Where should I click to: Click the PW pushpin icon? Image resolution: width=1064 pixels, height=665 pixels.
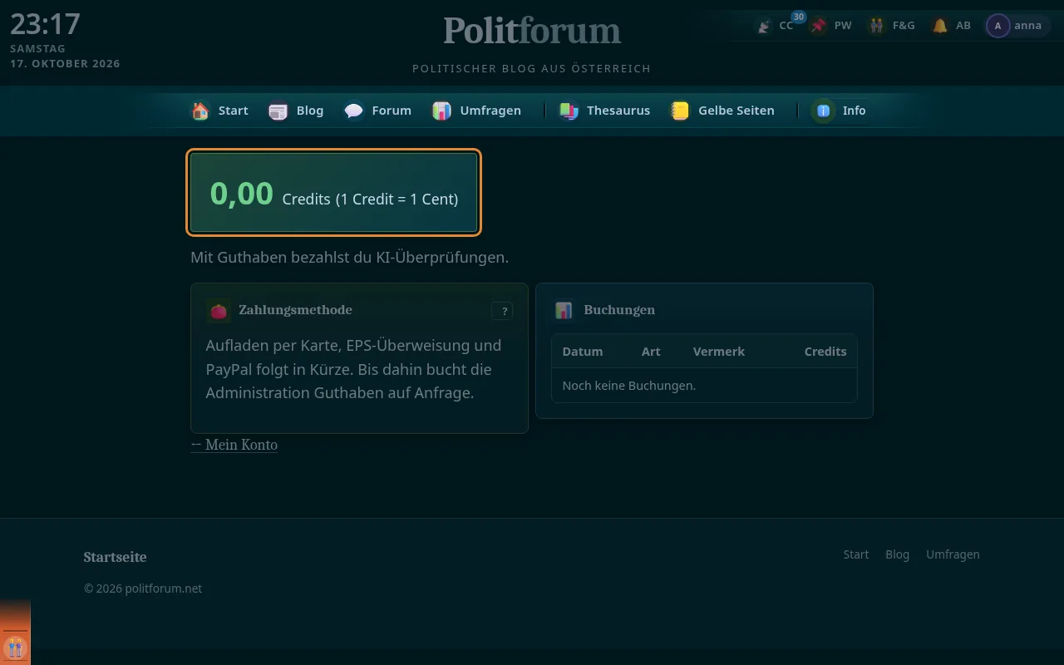click(x=820, y=26)
